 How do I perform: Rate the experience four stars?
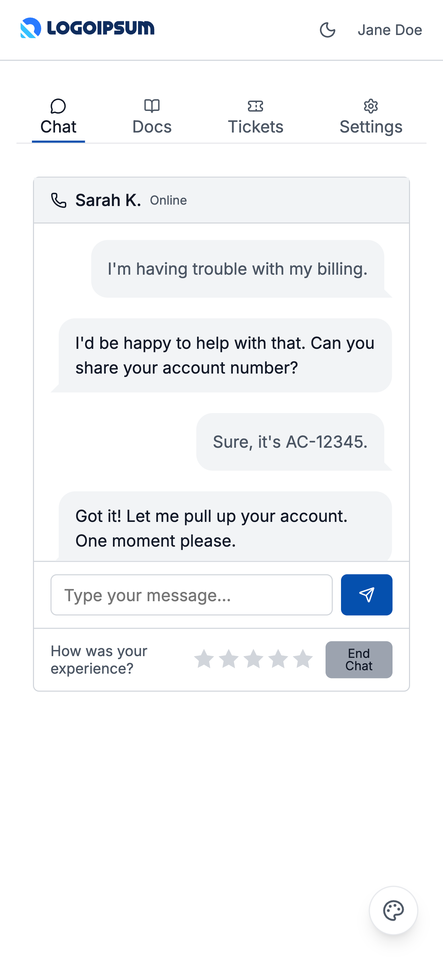[x=278, y=659]
